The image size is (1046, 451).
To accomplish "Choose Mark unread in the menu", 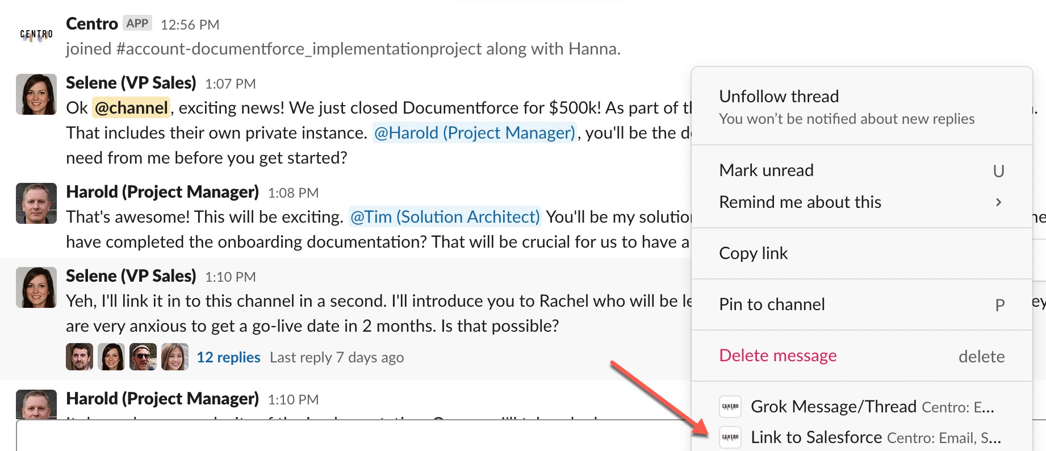I will coord(766,170).
